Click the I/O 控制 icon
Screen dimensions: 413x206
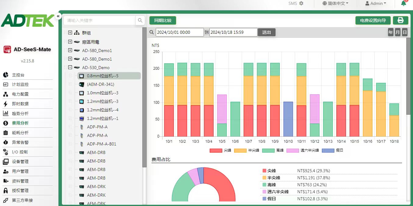(x=5, y=152)
